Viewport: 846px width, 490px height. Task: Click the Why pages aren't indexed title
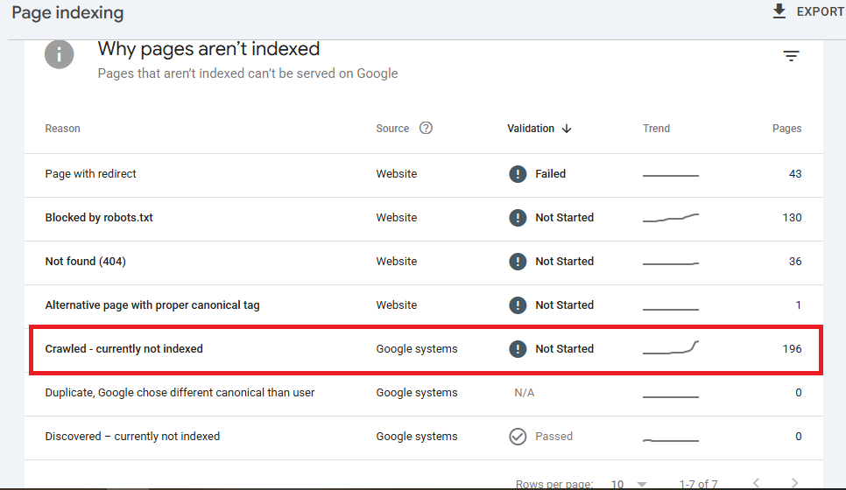(208, 48)
